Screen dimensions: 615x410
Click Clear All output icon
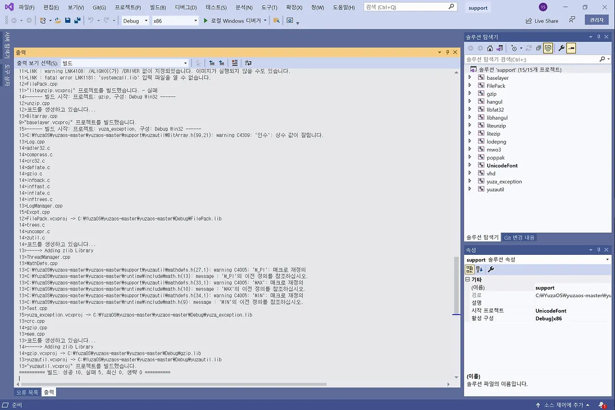coord(234,63)
